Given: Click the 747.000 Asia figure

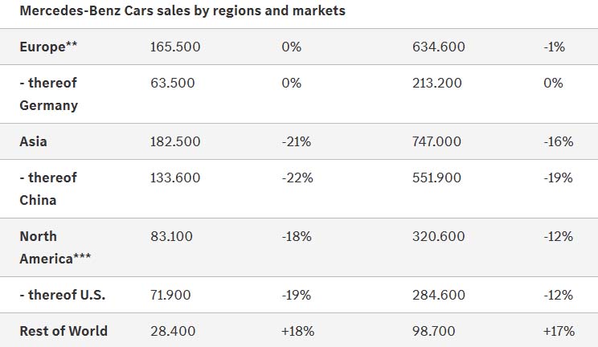Looking at the screenshot, I should tap(436, 141).
